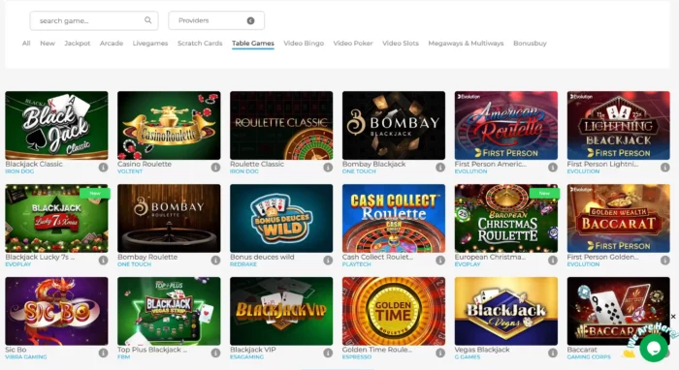Switch to Video Bingo tab
The width and height of the screenshot is (679, 370).
pyautogui.click(x=304, y=44)
